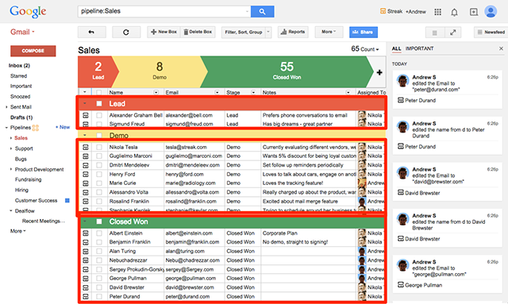This screenshot has height=304, width=508.
Task: Click the fullscreen expand arrows icon
Action: pos(452,33)
